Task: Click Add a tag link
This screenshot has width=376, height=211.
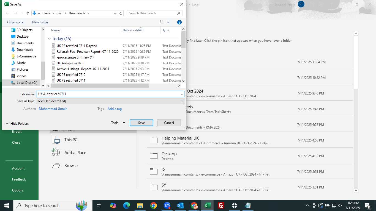Action: click(x=115, y=109)
